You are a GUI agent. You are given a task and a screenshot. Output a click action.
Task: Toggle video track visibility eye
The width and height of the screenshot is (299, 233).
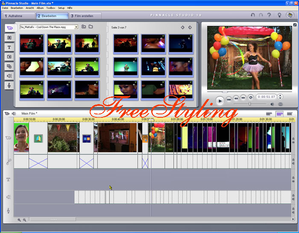(293, 142)
